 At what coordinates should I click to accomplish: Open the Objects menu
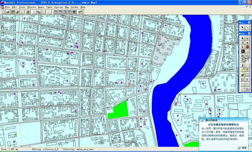(x=31, y=7)
